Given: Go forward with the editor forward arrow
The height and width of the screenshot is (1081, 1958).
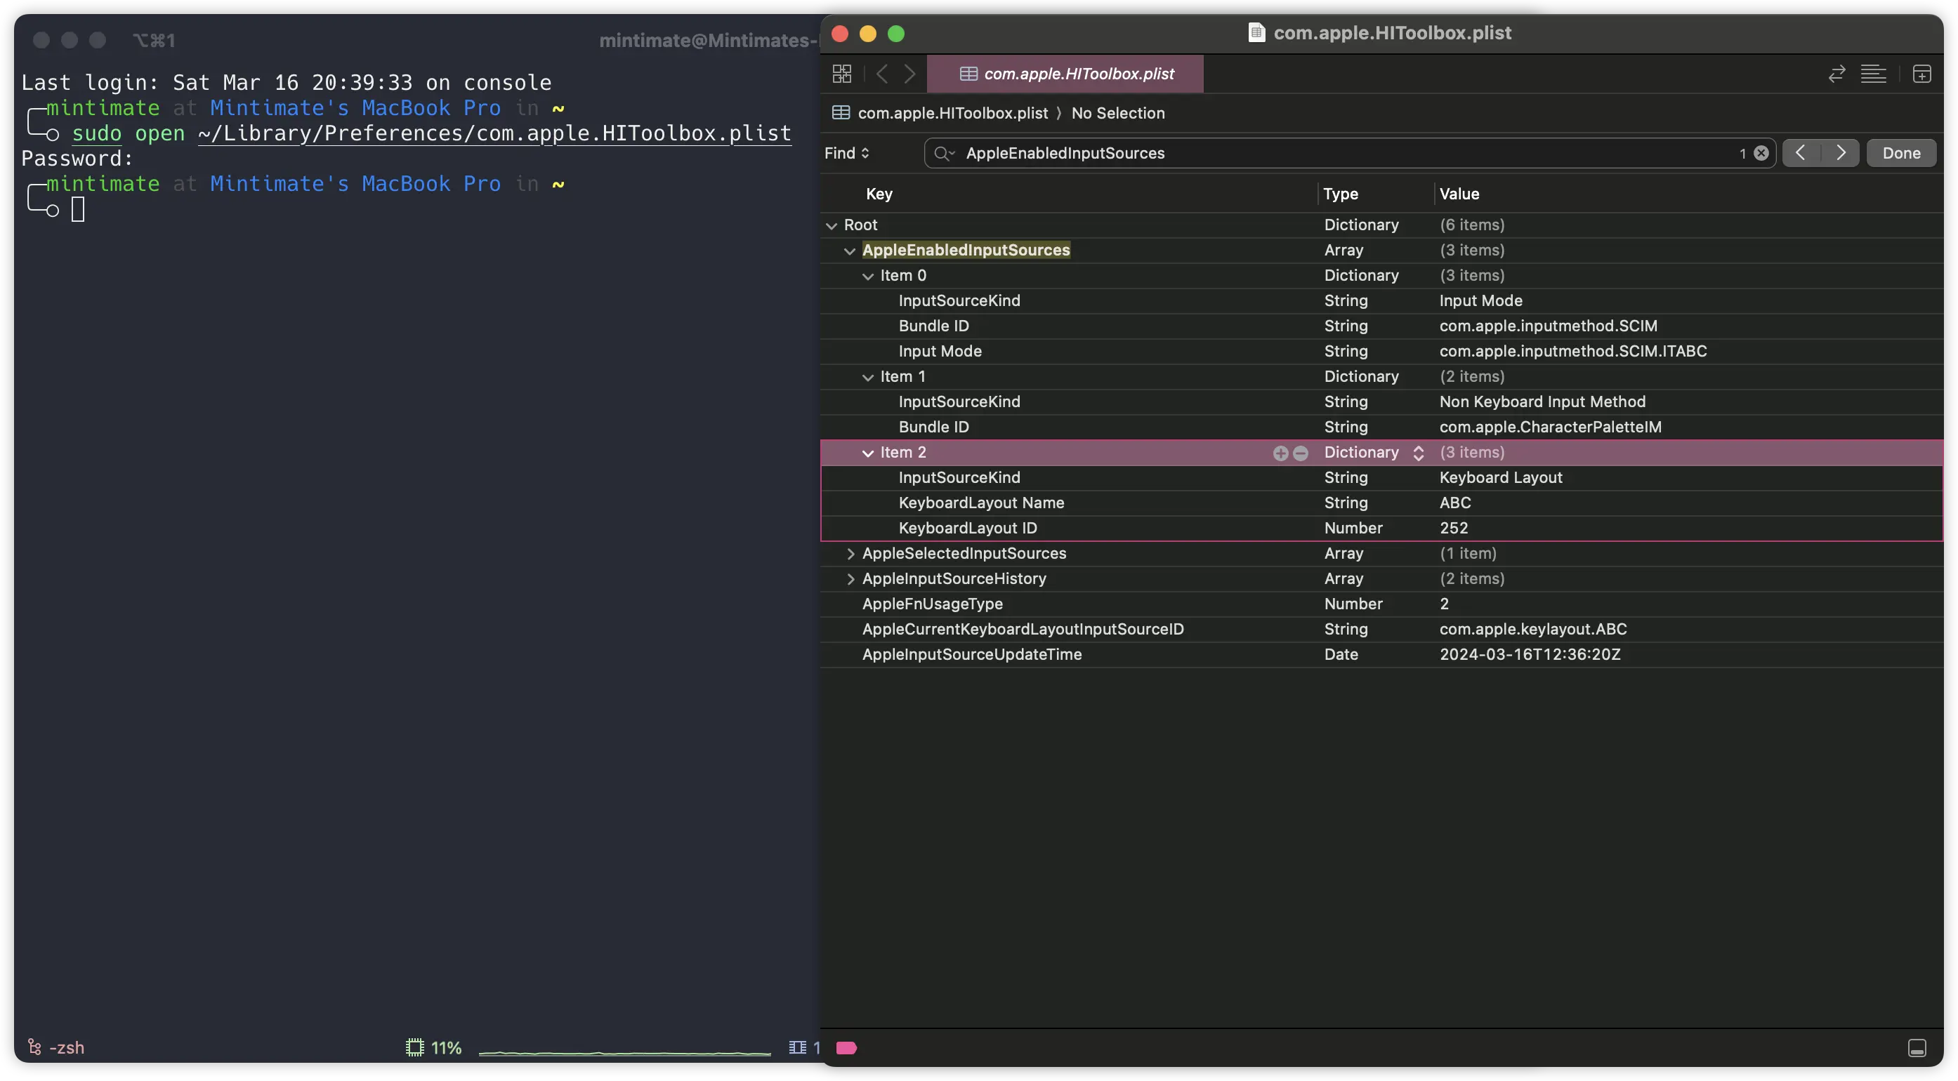Looking at the screenshot, I should [909, 74].
